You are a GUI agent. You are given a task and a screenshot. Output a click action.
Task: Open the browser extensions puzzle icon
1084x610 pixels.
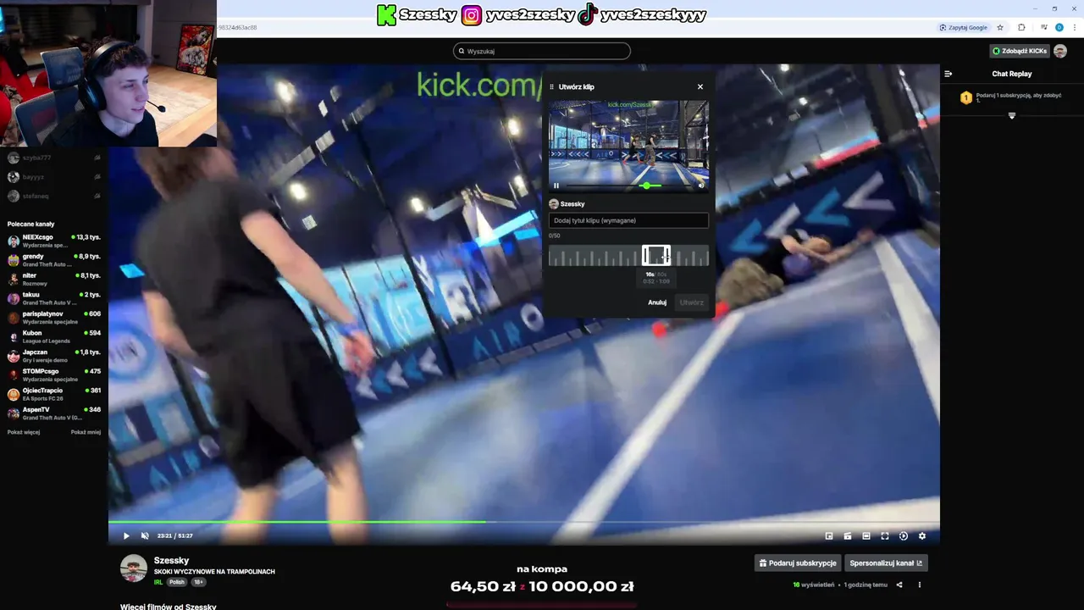1021,27
